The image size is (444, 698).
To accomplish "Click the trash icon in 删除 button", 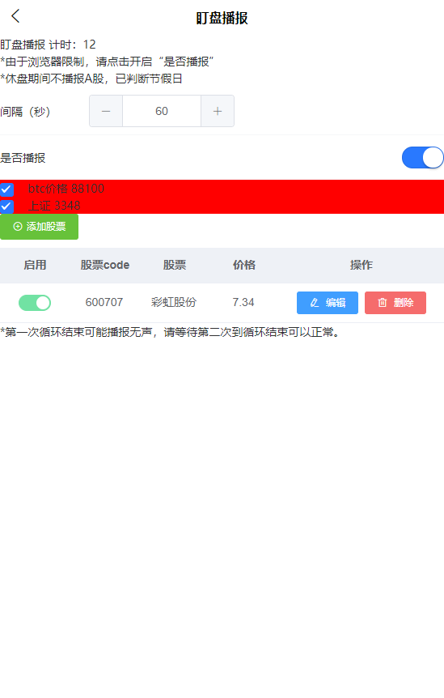I will pyautogui.click(x=383, y=303).
